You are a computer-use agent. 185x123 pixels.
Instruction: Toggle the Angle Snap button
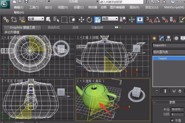coord(157,20)
